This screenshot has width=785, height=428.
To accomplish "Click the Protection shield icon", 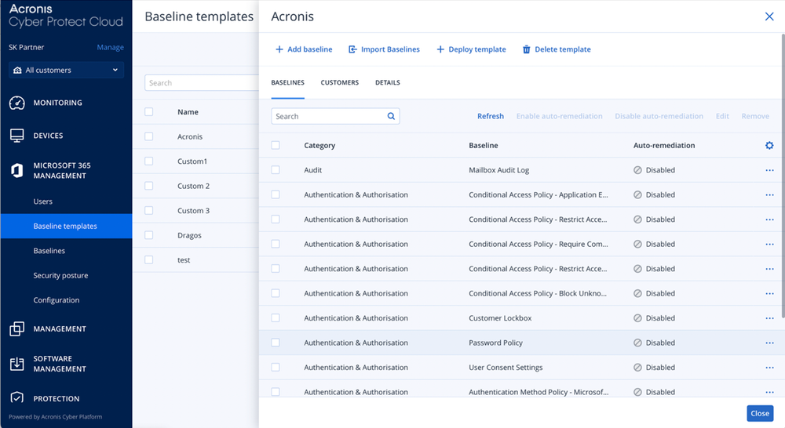I will pos(17,398).
